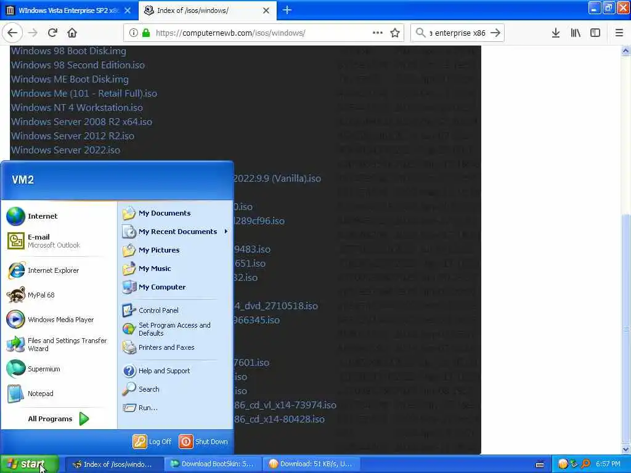The image size is (631, 473).
Task: Switch to Index of /isos/windo... taskbar item
Action: 114,464
